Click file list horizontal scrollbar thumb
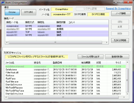The height and width of the screenshot is (103, 134). (63, 97)
